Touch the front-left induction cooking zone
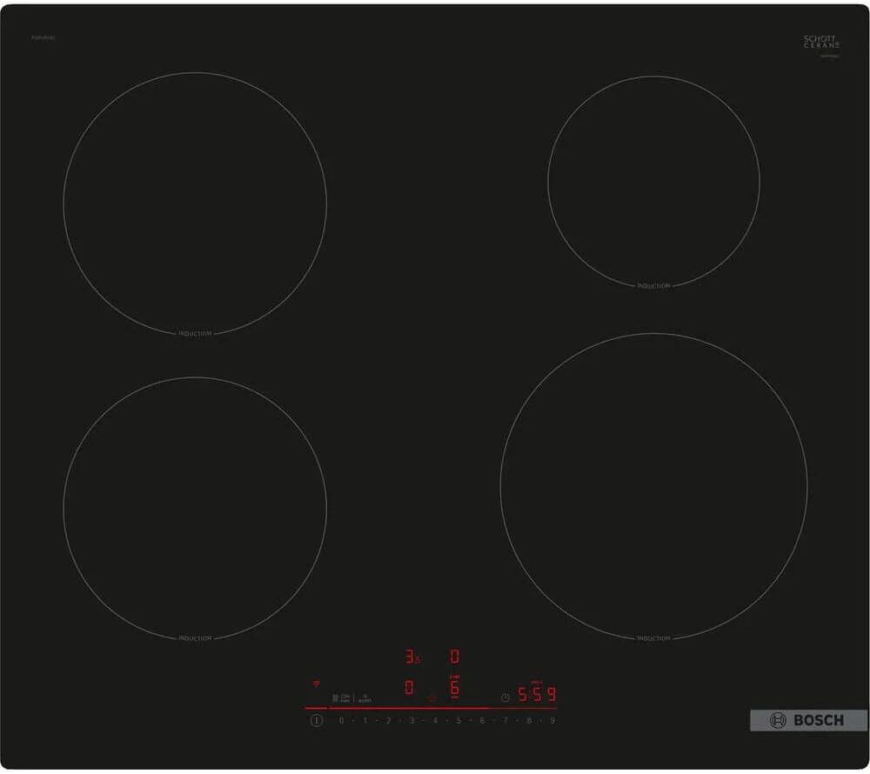Screen dimensions: 870x774 [x=195, y=508]
